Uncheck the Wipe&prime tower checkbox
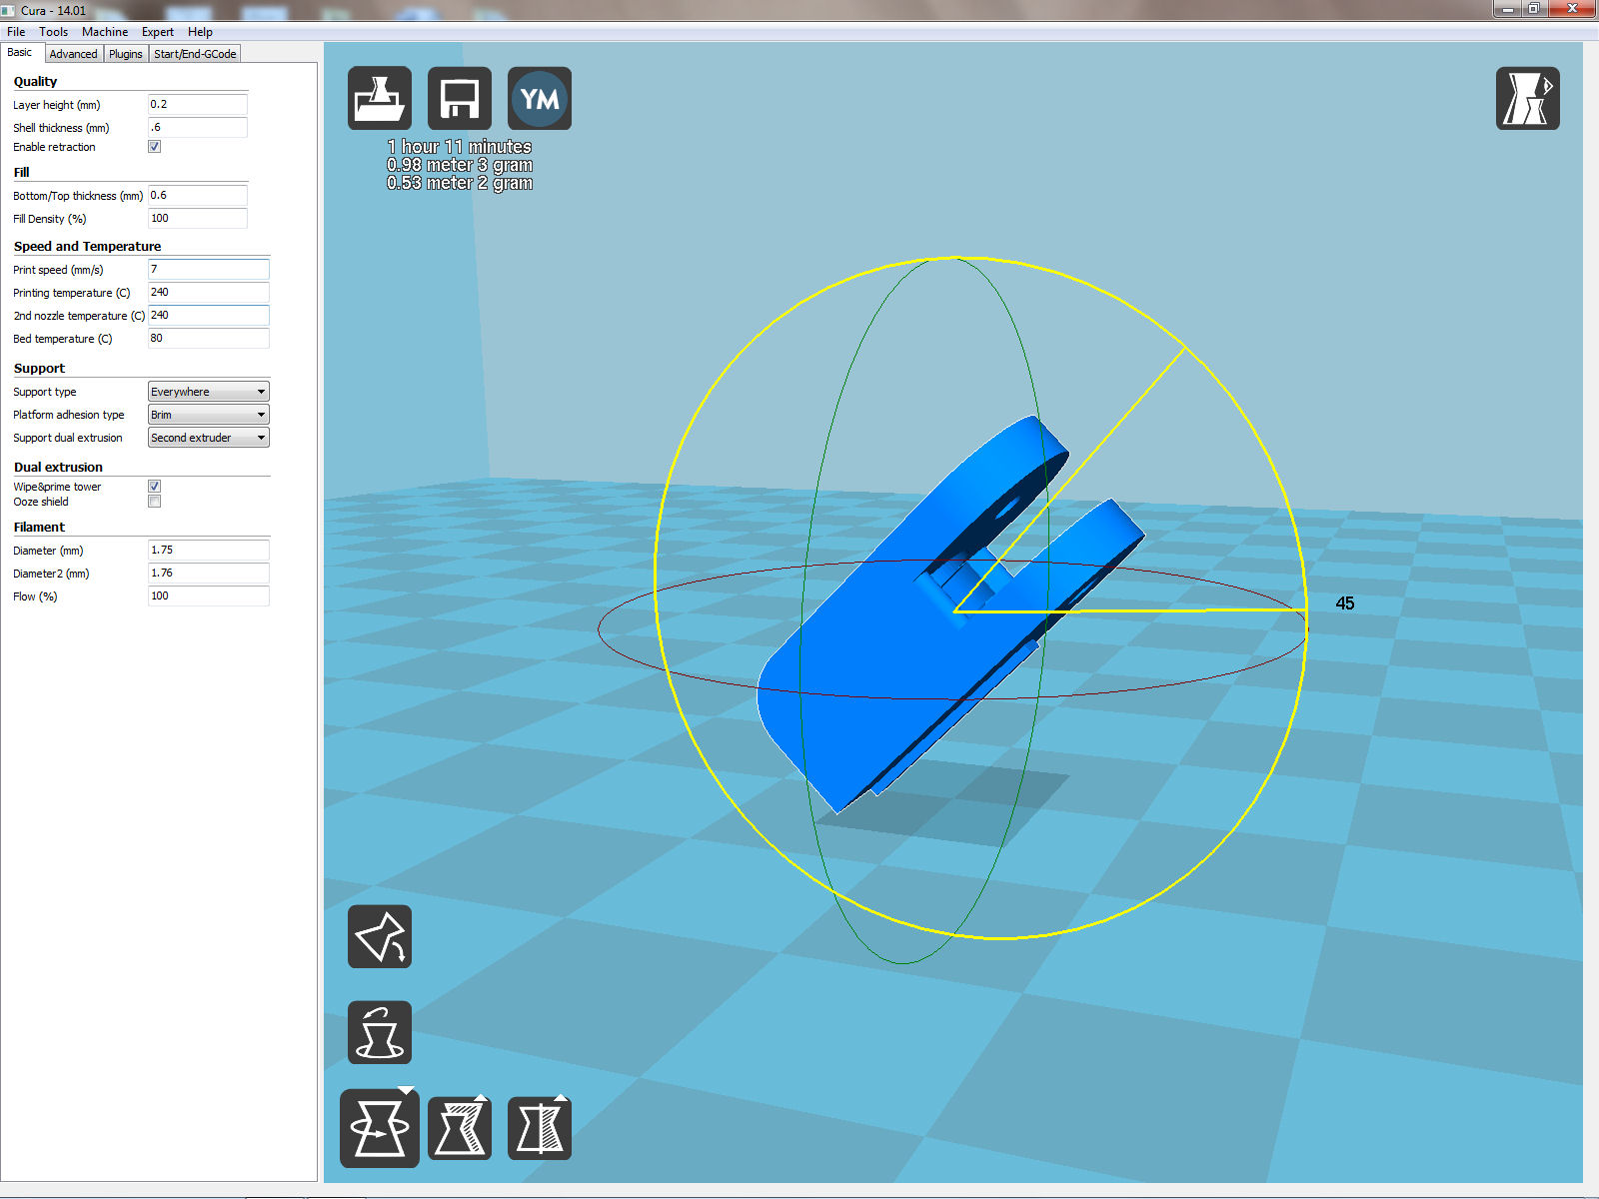The height and width of the screenshot is (1199, 1599). pos(155,487)
